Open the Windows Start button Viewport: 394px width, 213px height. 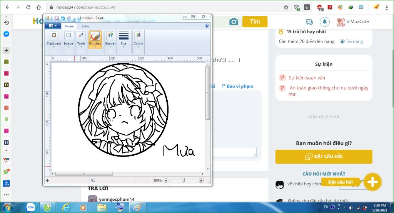point(7,208)
